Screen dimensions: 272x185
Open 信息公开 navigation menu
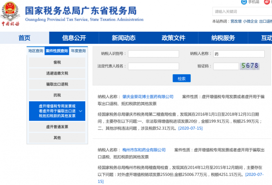coord(74,38)
